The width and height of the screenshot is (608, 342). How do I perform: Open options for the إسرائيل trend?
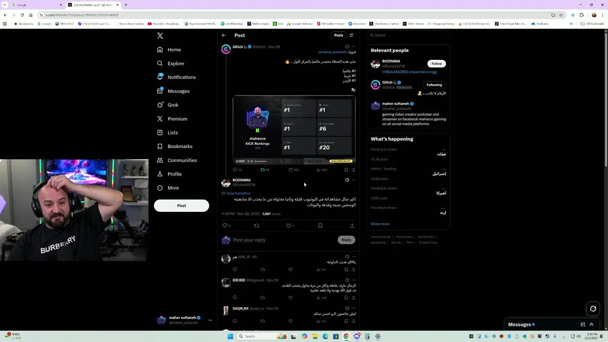[444, 169]
